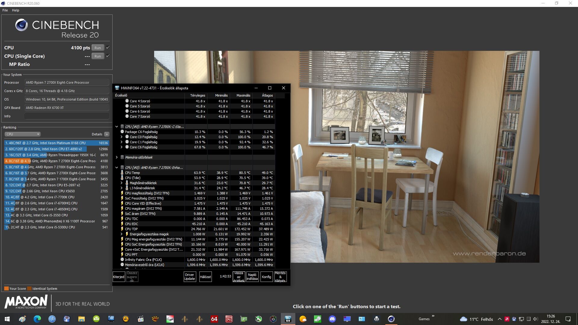Run the CPU multi-core benchmark

coord(98,48)
